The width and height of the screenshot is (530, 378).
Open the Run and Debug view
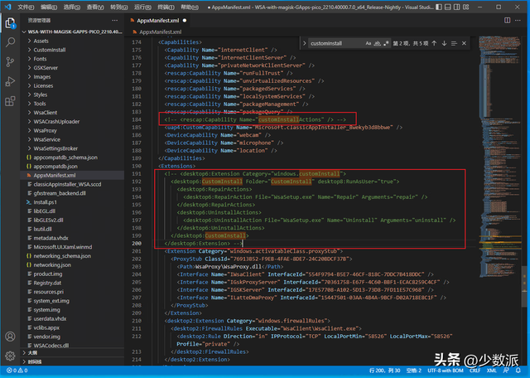click(11, 81)
